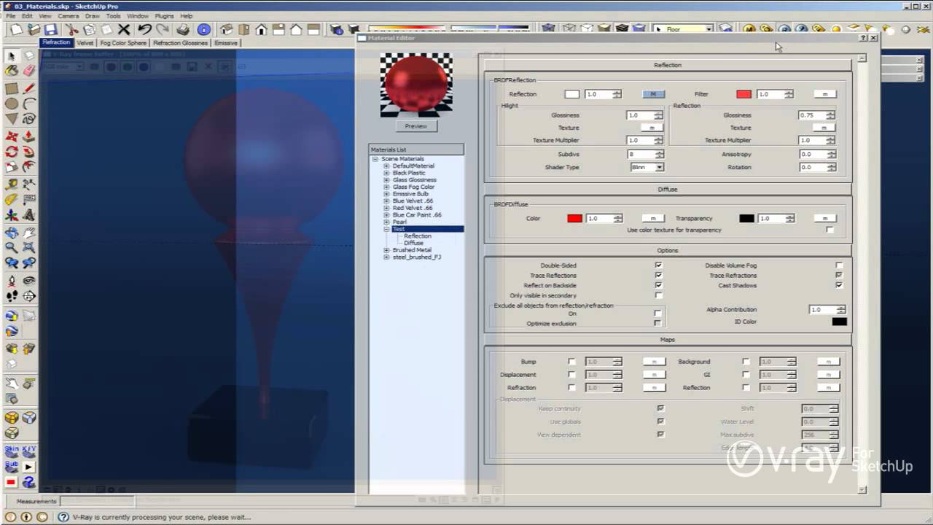Click the Model Info blue icon
This screenshot has width=933, height=525.
tap(204, 29)
